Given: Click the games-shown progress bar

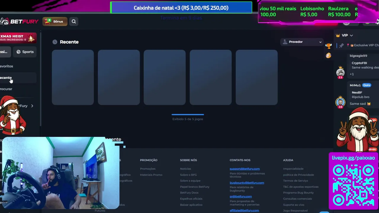Looking at the screenshot, I should pos(188,114).
